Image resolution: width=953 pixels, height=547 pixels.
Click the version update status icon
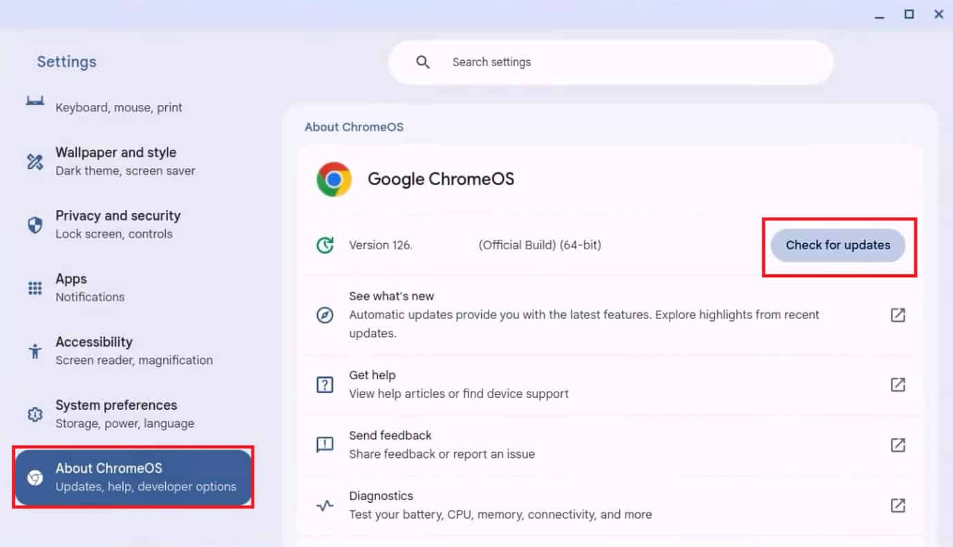pos(325,245)
